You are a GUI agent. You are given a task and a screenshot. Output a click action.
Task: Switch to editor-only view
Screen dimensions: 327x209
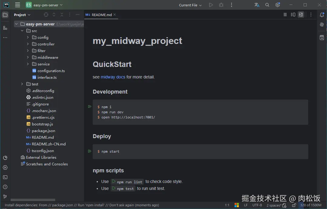point(285,15)
